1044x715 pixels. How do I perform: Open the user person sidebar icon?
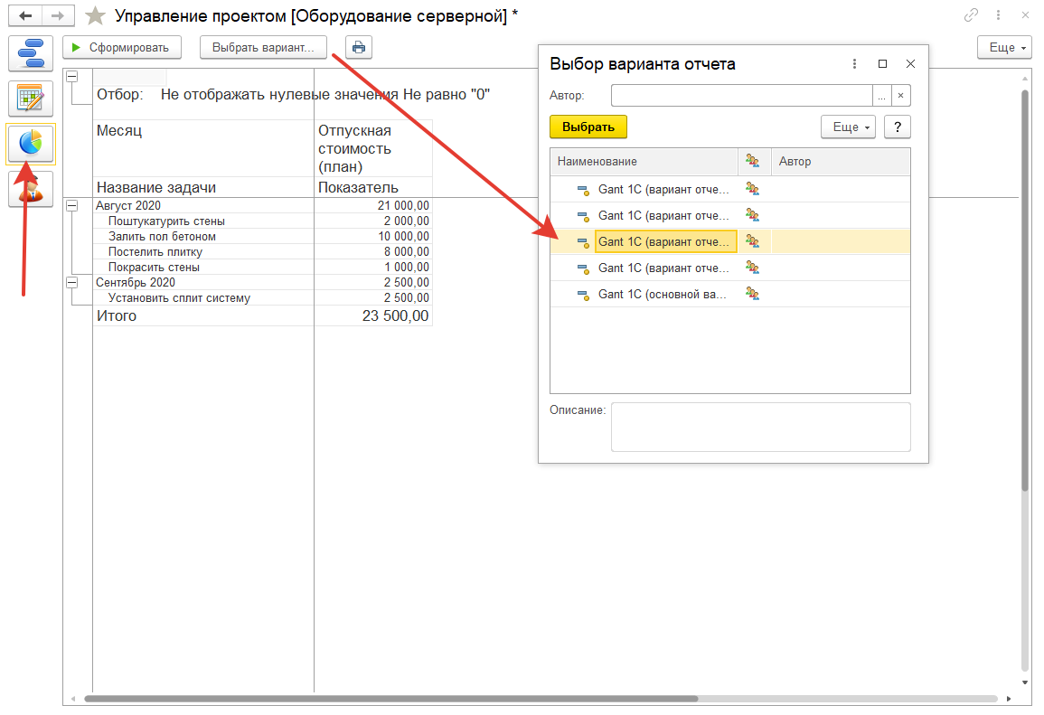(x=31, y=189)
